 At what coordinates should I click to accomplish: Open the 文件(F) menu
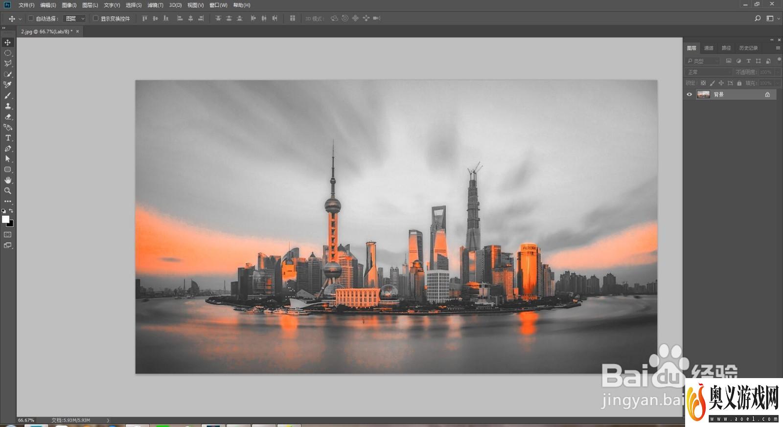pyautogui.click(x=26, y=5)
